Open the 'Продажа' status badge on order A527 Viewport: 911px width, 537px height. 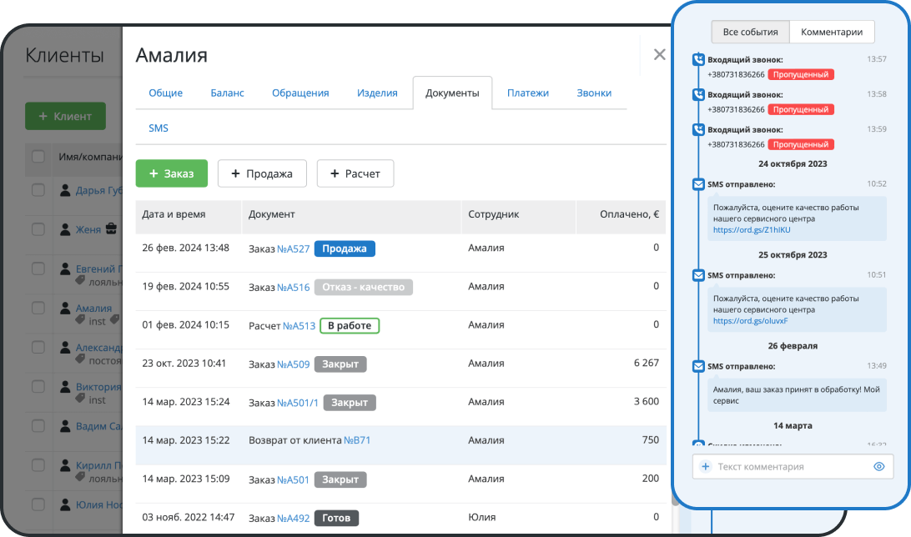pos(345,248)
